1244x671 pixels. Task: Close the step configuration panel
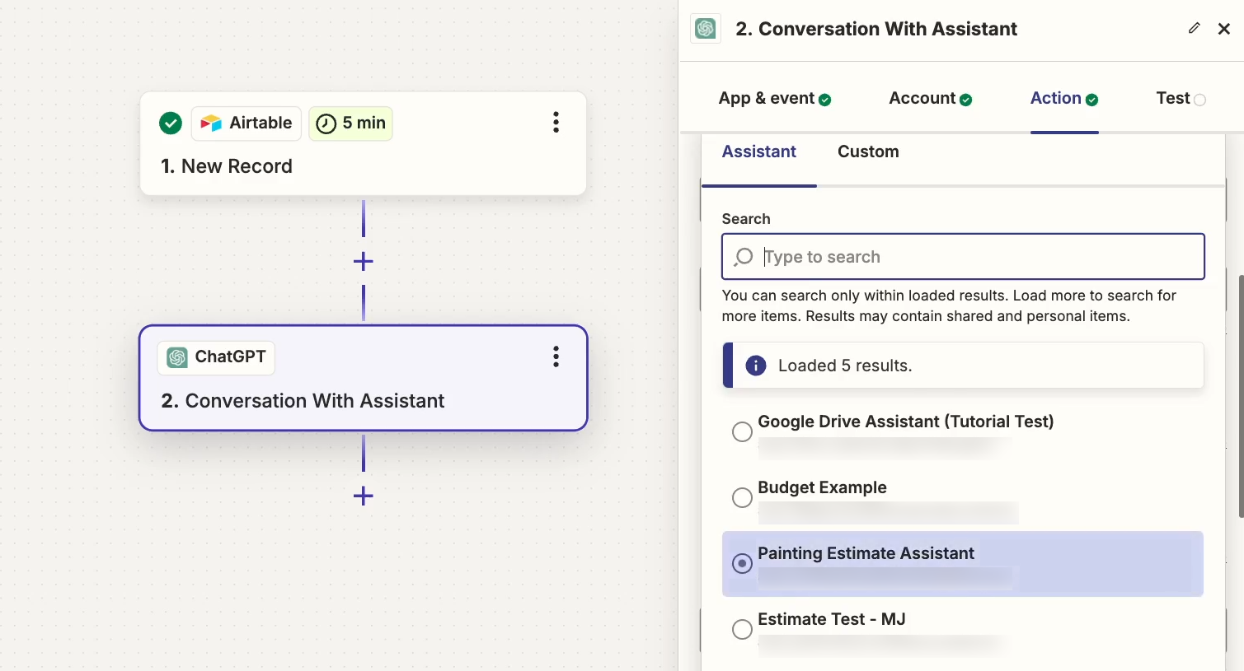click(1224, 29)
